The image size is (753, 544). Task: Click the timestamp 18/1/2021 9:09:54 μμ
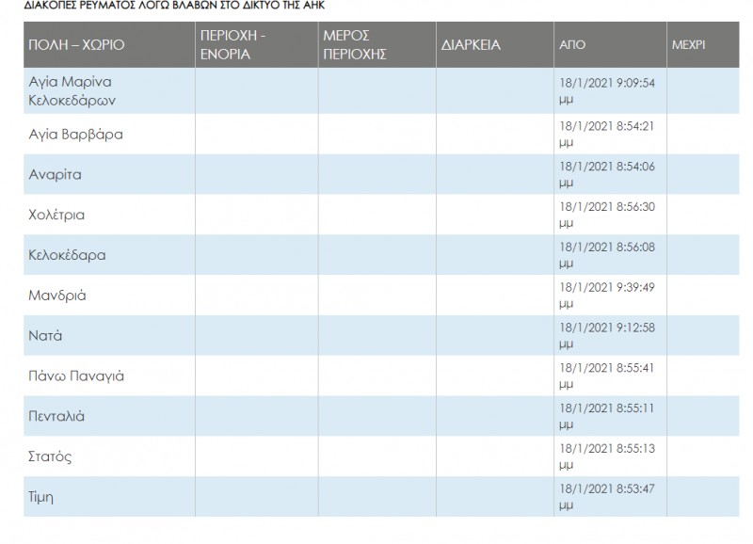click(x=607, y=90)
